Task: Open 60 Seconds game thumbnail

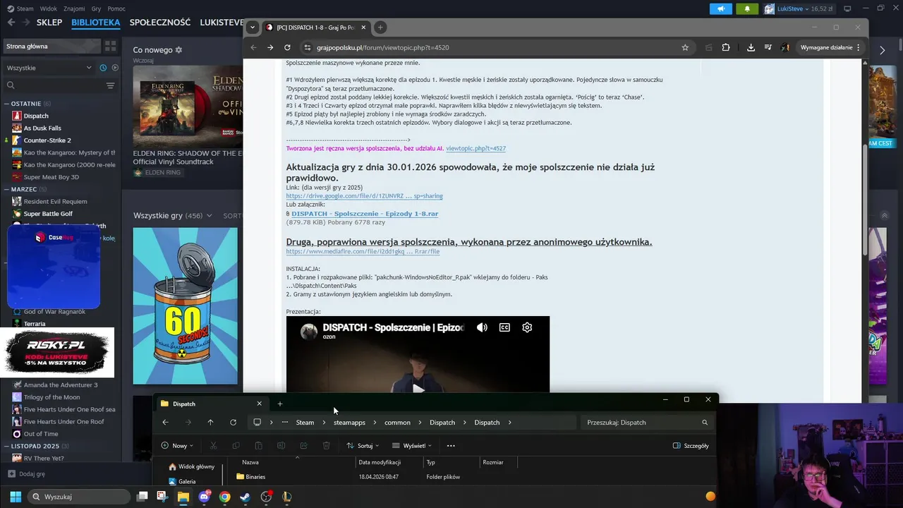Action: tap(186, 306)
